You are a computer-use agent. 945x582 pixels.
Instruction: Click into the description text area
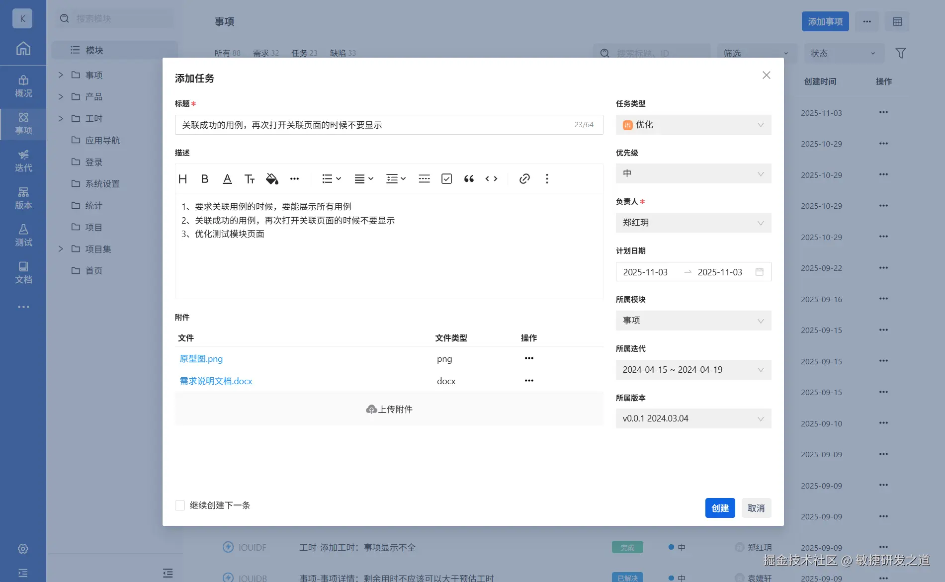389,246
